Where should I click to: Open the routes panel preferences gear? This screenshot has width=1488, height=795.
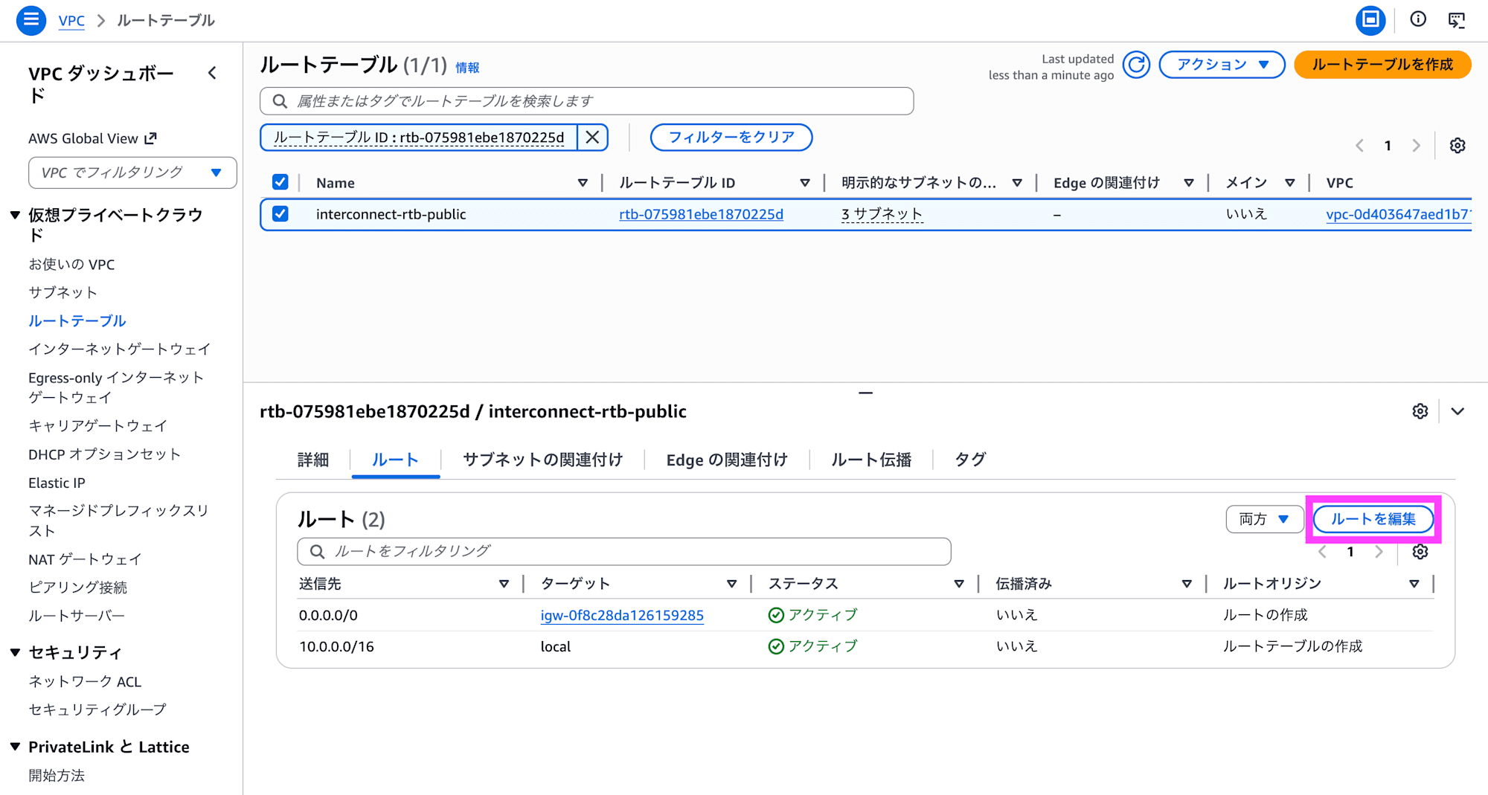point(1420,552)
